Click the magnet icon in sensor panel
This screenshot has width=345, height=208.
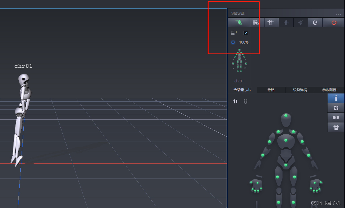coord(245,101)
